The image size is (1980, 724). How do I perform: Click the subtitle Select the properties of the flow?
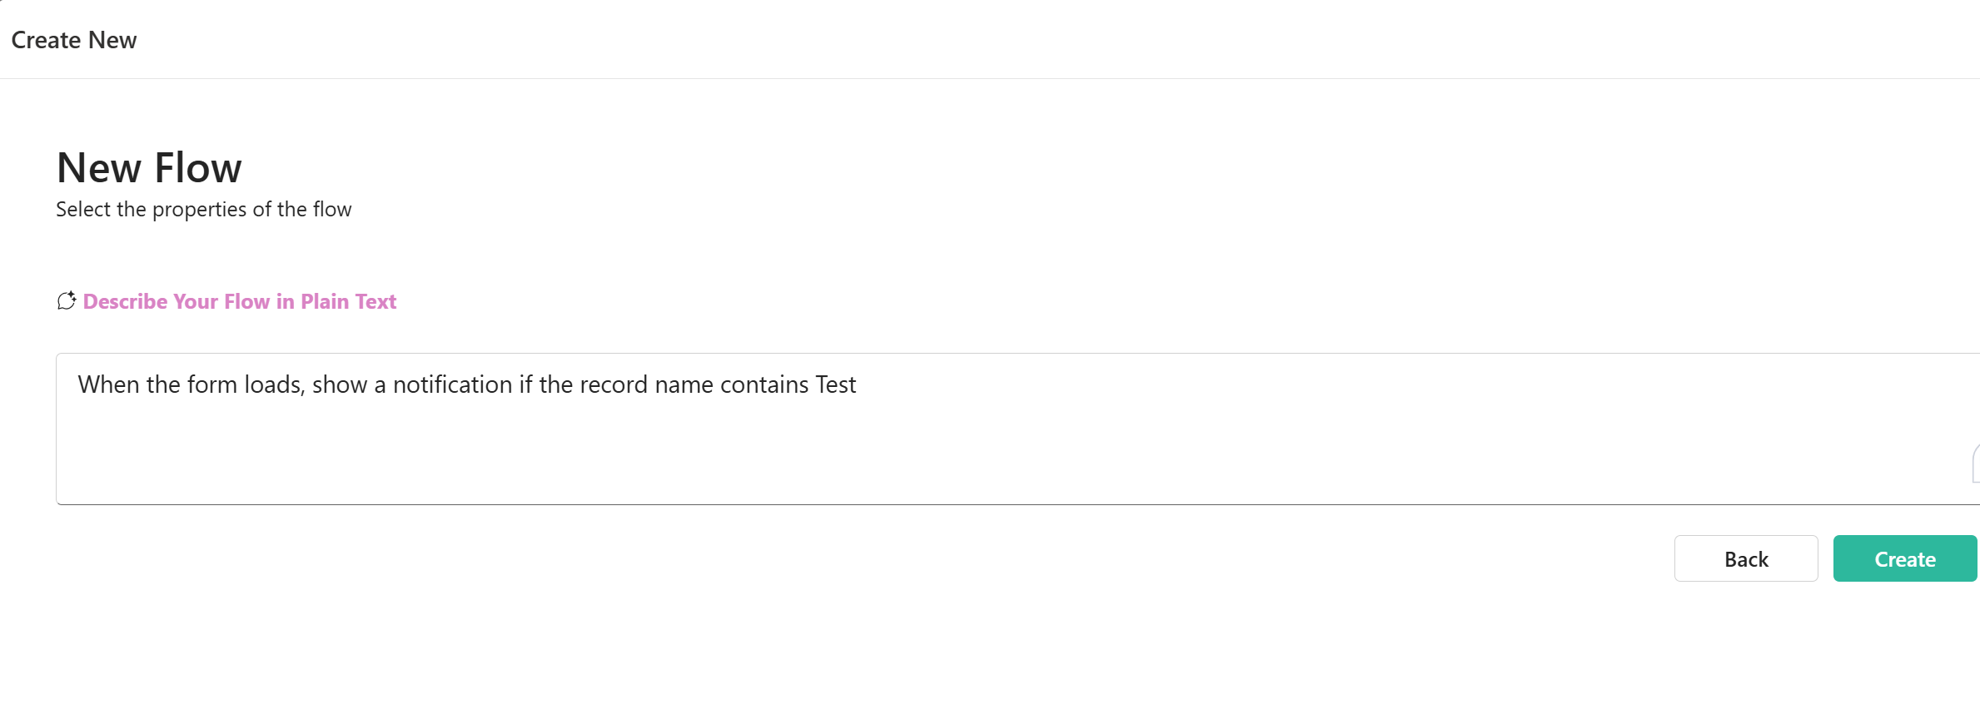pyautogui.click(x=204, y=209)
